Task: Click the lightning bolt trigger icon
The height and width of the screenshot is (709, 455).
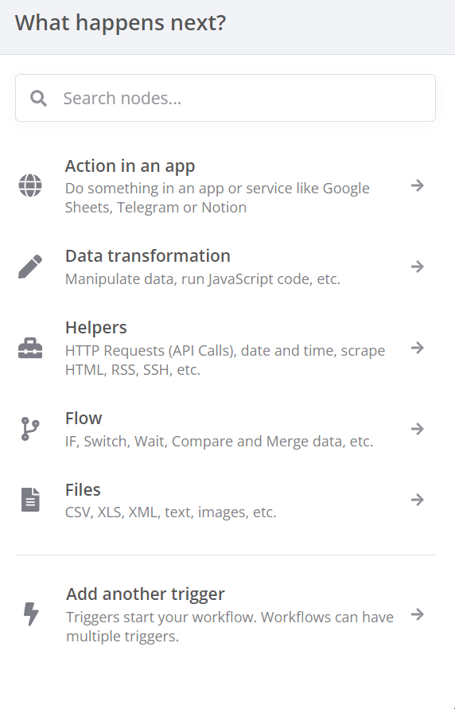Action: pyautogui.click(x=31, y=614)
